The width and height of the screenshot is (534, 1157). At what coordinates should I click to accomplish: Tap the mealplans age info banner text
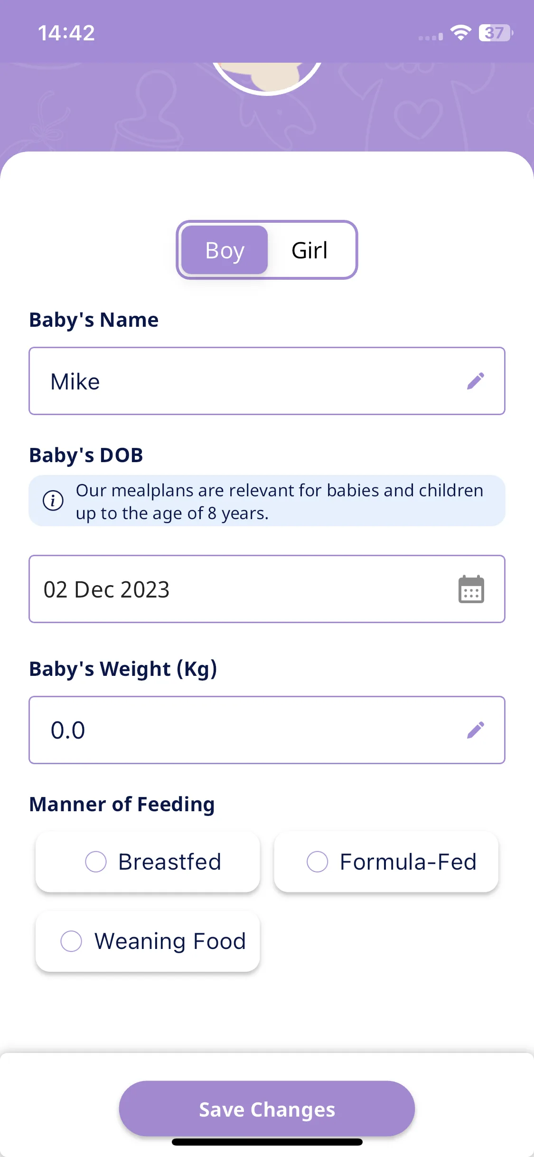click(x=280, y=502)
